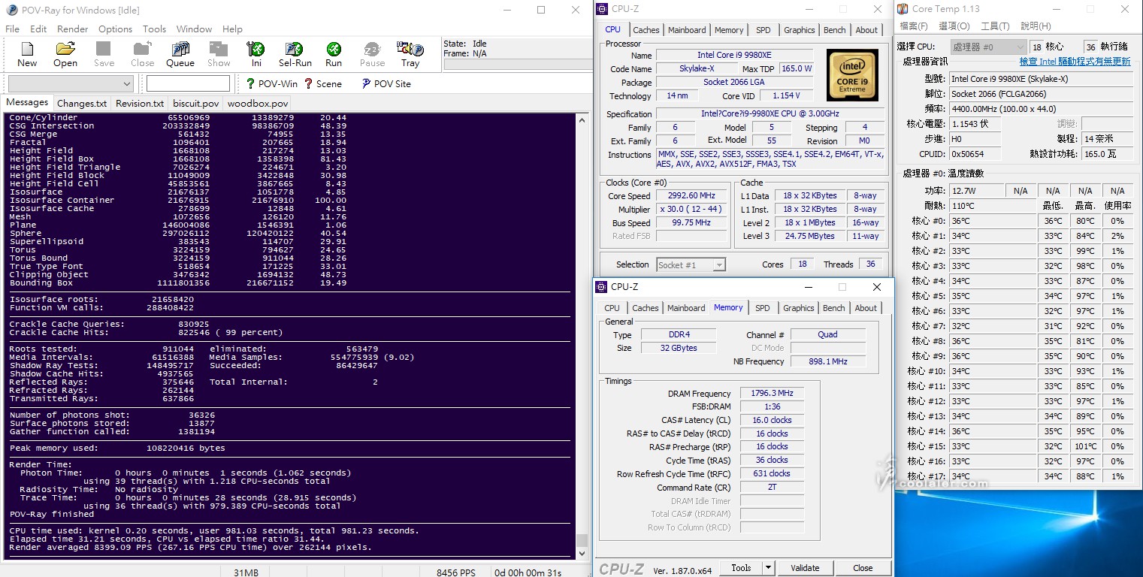Image resolution: width=1143 pixels, height=577 pixels.
Task: Open POV-Ray Edit menu
Action: (38, 29)
